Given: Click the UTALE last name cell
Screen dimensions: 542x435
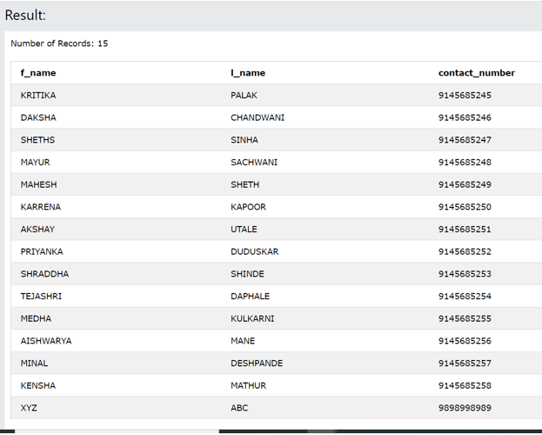Looking at the screenshot, I should (x=244, y=230).
